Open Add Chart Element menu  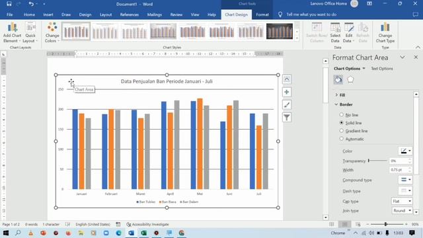(x=12, y=32)
